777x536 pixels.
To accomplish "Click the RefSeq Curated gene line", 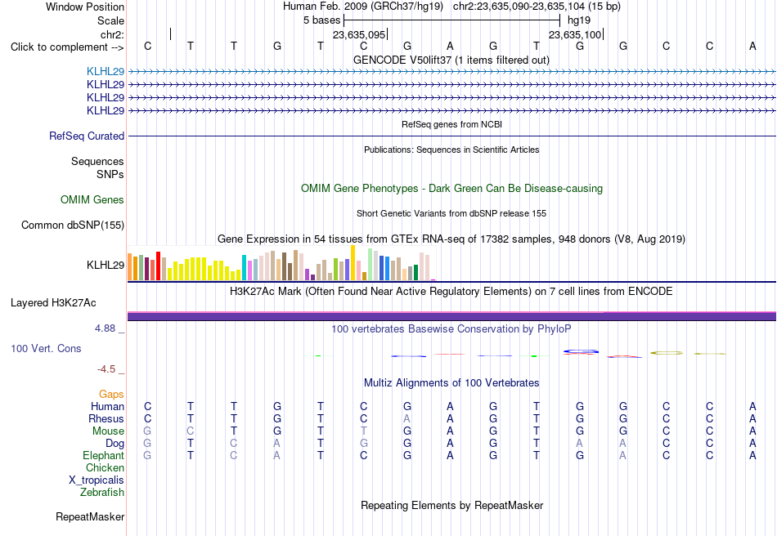I will click(451, 136).
